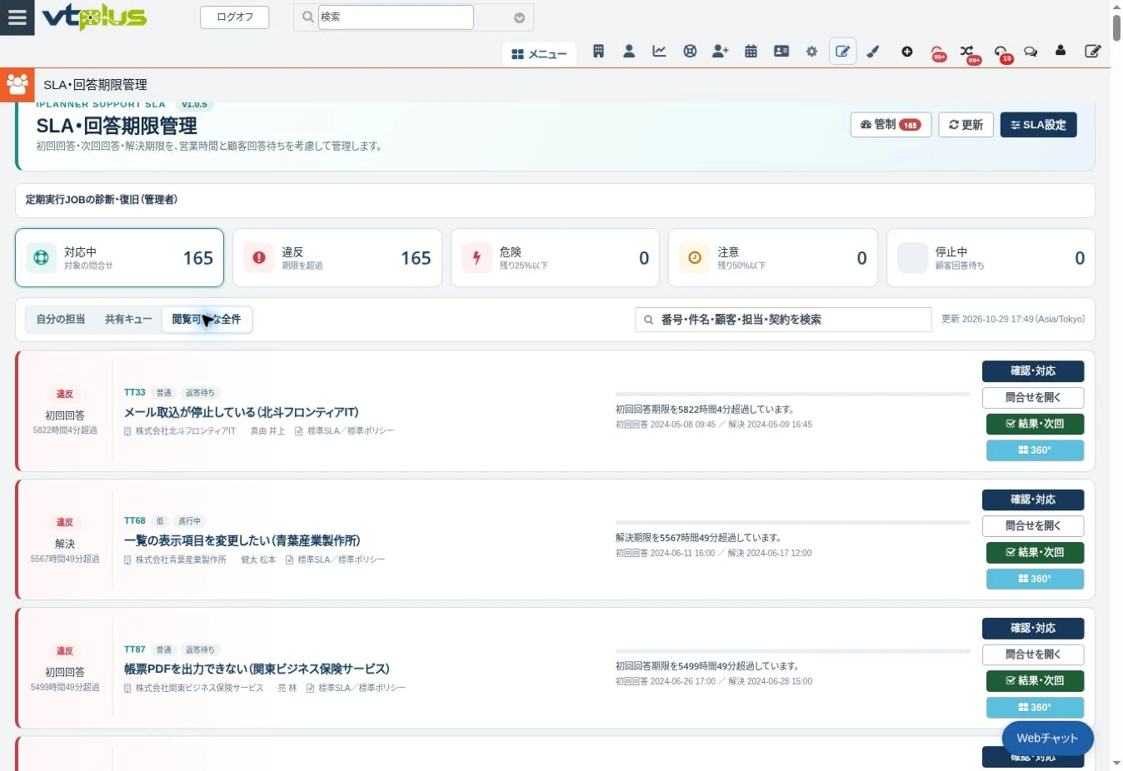Select the 閲覧可能な全件 tab

point(207,320)
